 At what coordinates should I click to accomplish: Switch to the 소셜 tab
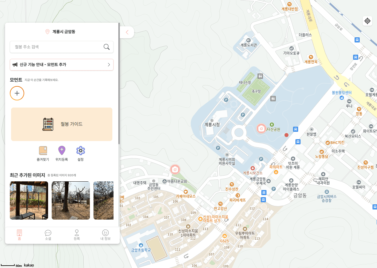click(48, 235)
